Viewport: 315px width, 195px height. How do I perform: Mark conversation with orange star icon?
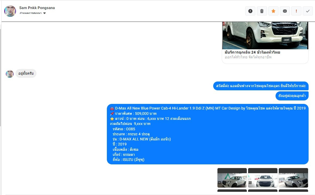(273, 11)
